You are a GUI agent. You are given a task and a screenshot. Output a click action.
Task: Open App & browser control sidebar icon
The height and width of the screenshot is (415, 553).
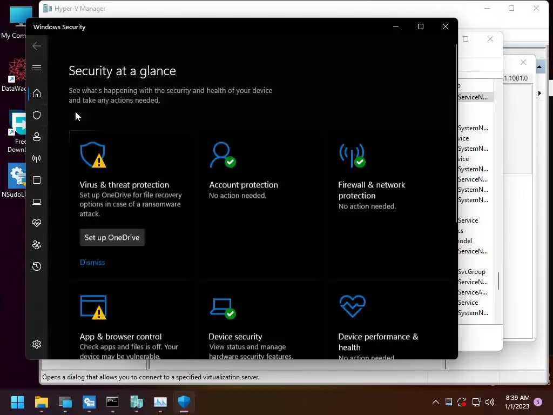[37, 180]
